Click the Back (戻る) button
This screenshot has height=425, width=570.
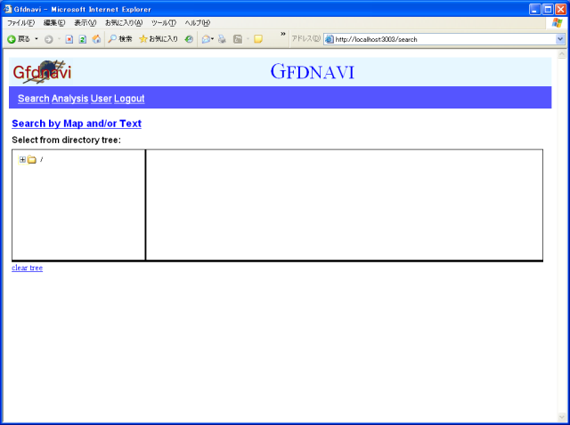click(19, 39)
